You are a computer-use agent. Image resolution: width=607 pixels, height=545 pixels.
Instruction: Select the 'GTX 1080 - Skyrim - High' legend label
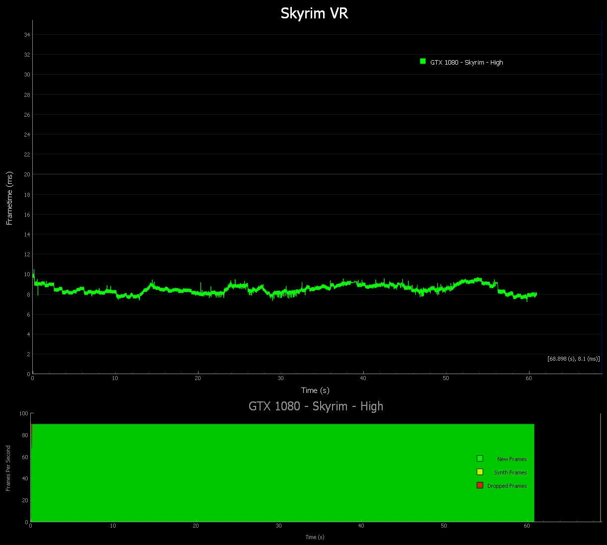point(467,63)
